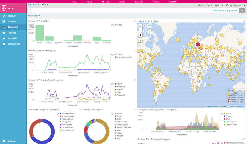
Task: Open the Dashboard breadcrumb link
Action: tap(33, 4)
